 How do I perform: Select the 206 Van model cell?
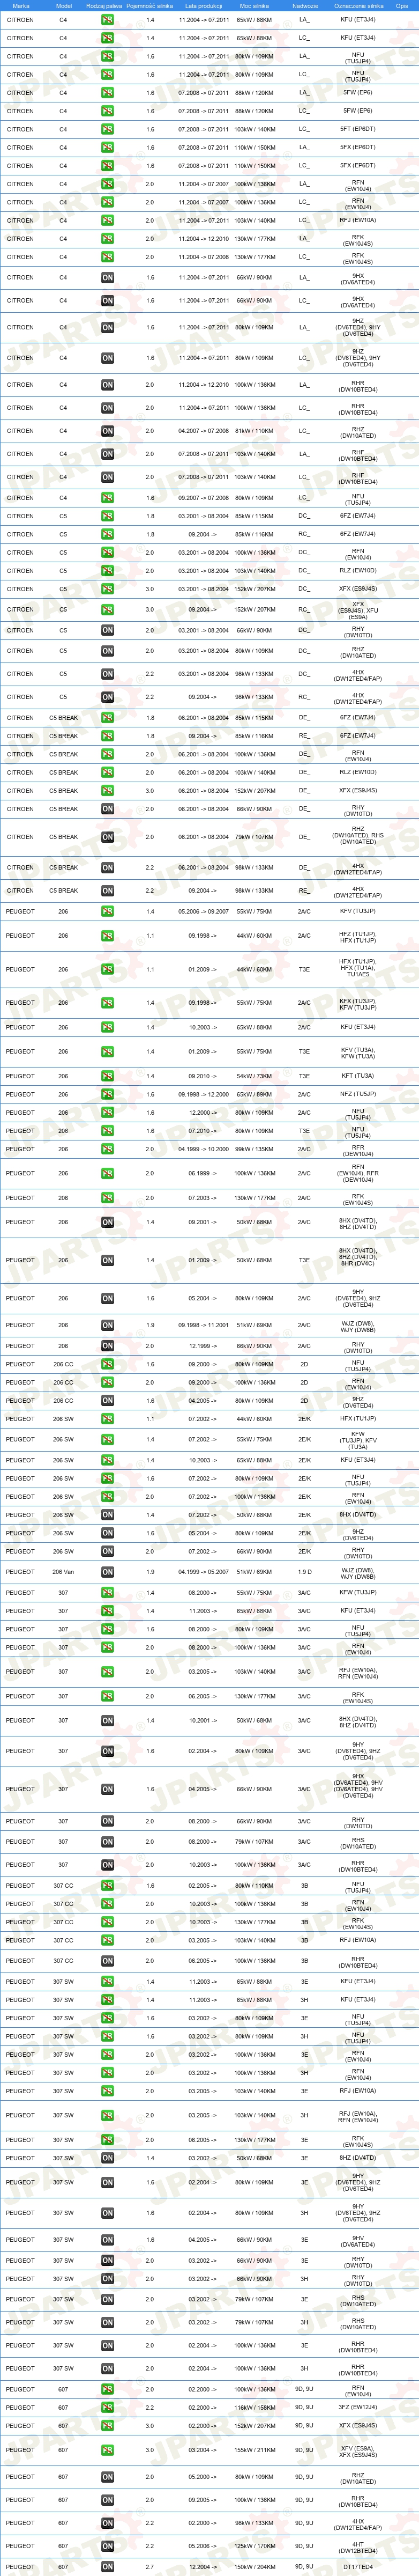point(63,1571)
